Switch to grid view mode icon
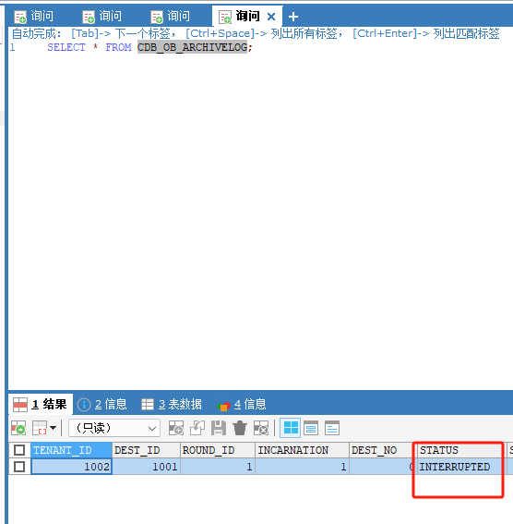The width and height of the screenshot is (513, 524). pyautogui.click(x=291, y=428)
